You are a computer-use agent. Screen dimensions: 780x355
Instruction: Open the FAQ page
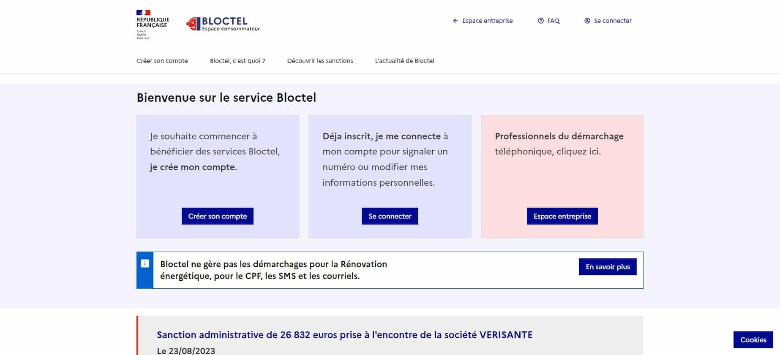(553, 21)
